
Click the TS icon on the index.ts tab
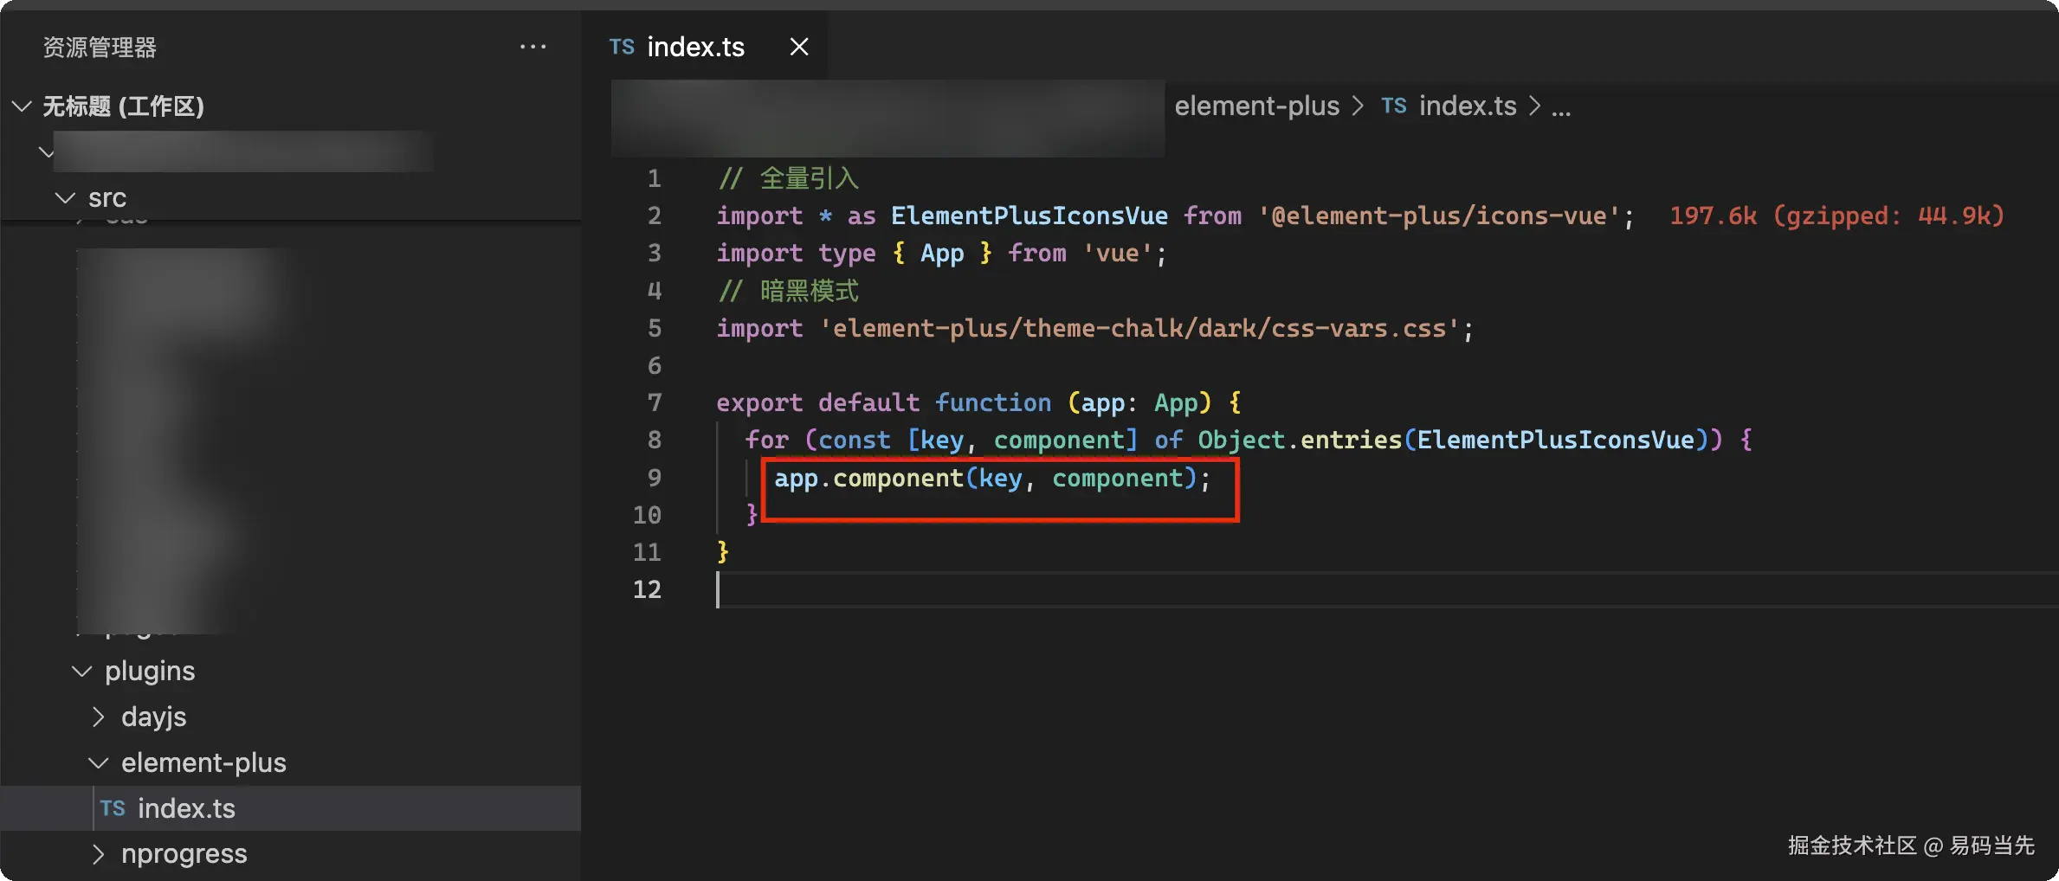[x=622, y=47]
